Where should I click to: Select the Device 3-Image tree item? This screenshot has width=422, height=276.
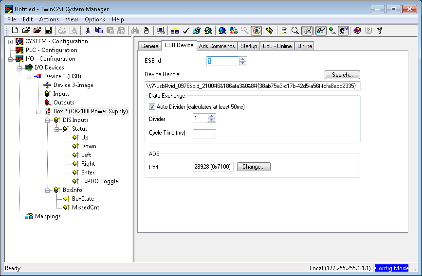coord(73,85)
